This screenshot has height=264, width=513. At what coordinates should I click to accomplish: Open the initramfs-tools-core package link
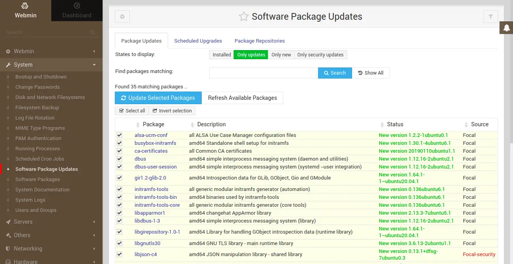[x=157, y=205]
